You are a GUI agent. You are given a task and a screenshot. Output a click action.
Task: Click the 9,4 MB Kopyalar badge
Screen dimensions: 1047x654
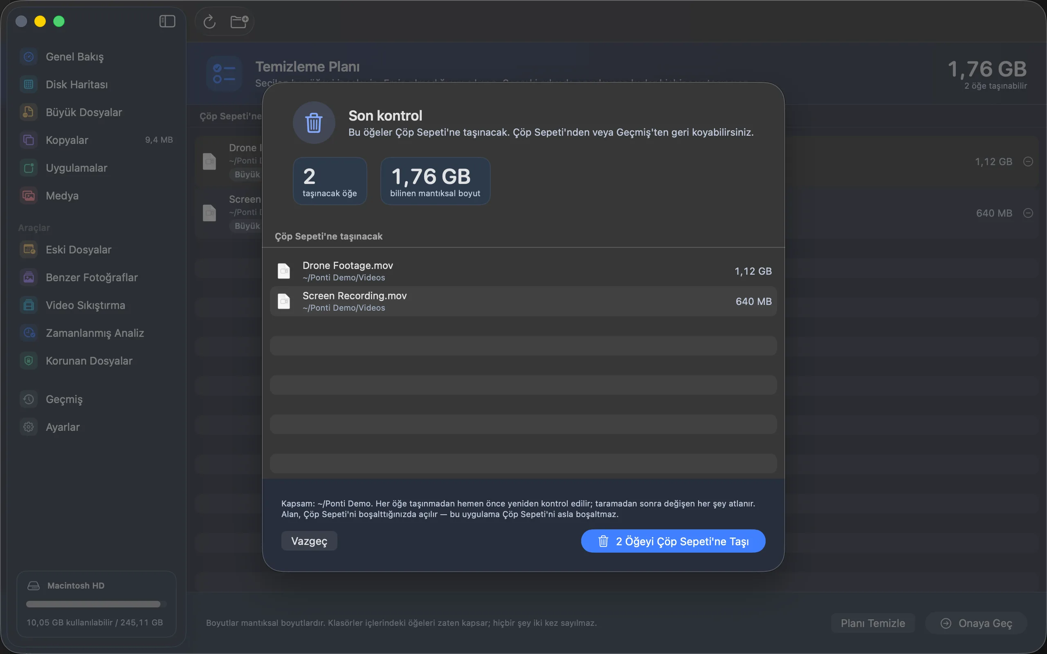tap(159, 140)
